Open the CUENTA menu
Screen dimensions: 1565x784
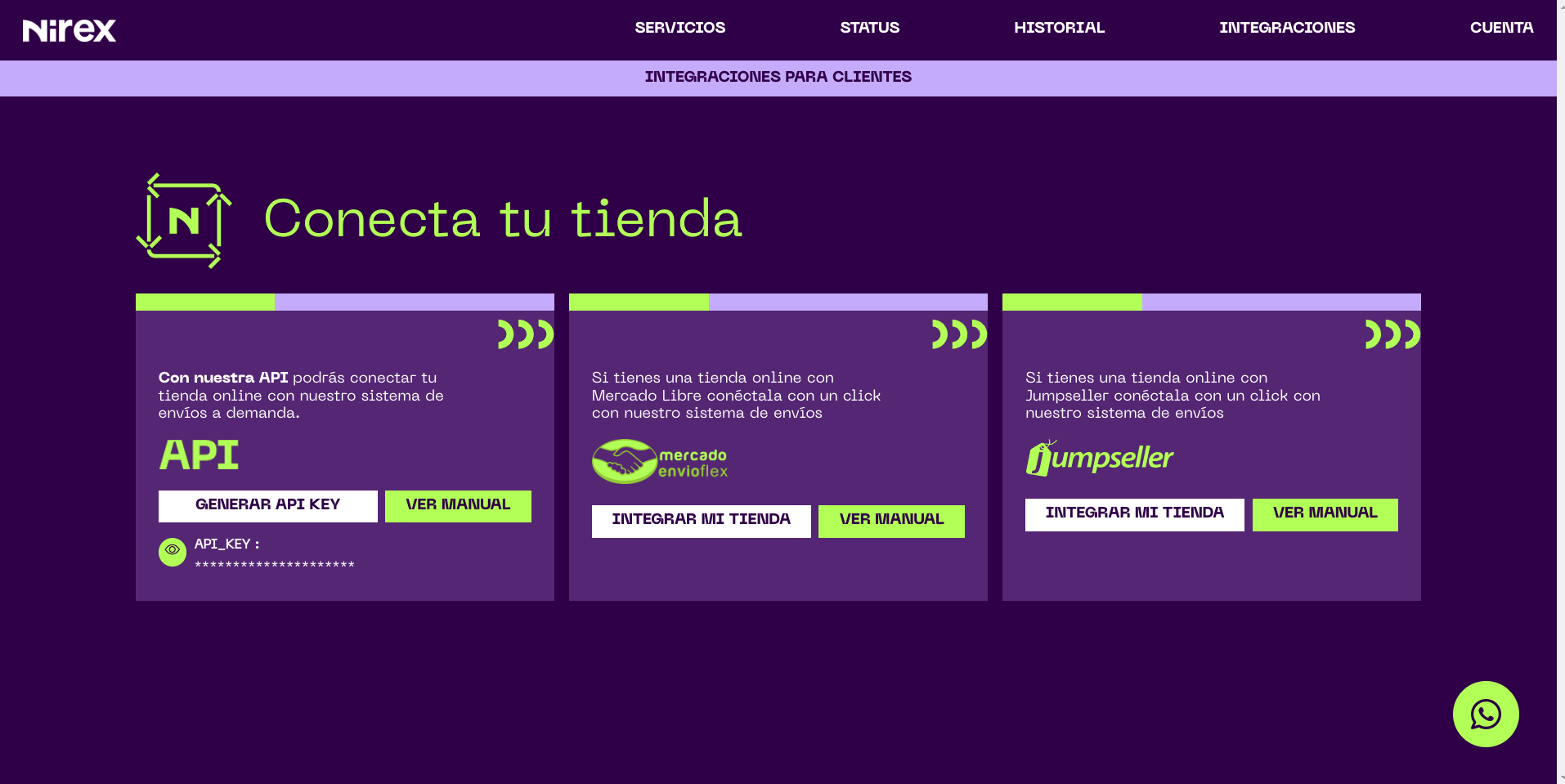coord(1501,28)
